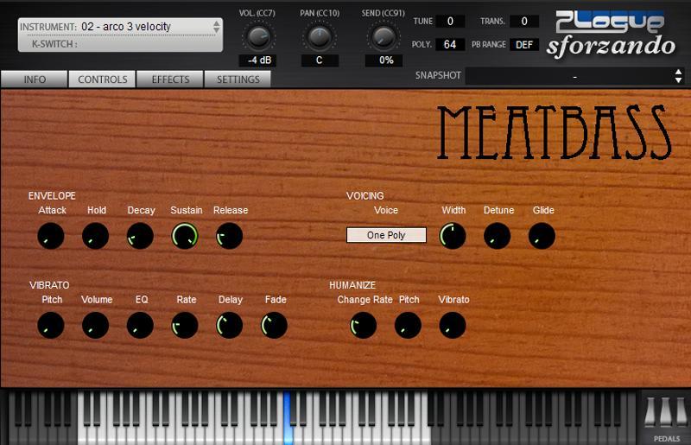This screenshot has width=691, height=445.
Task: Click the Envelope Hold knob
Action: click(96, 236)
